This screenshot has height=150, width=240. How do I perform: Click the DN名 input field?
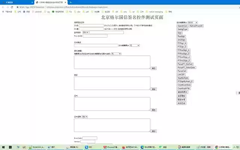coord(91,25)
